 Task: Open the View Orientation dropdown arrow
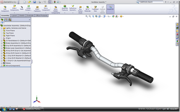pos(101,16)
